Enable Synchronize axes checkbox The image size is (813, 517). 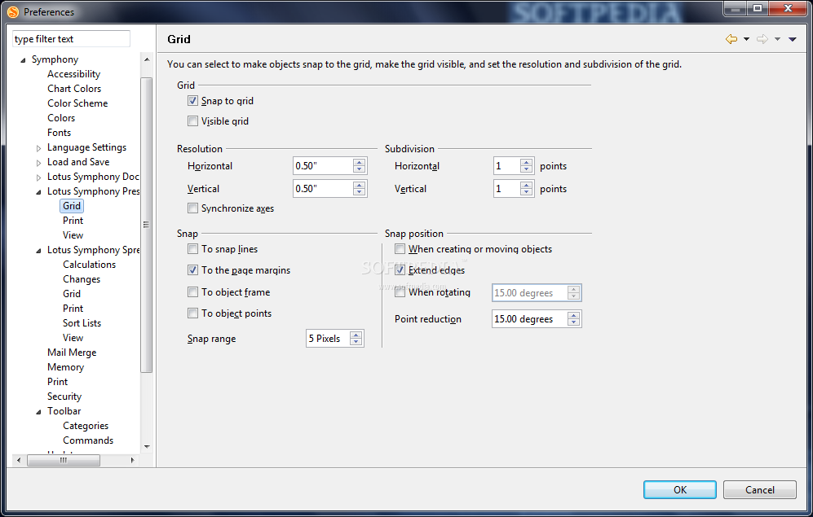pos(193,208)
